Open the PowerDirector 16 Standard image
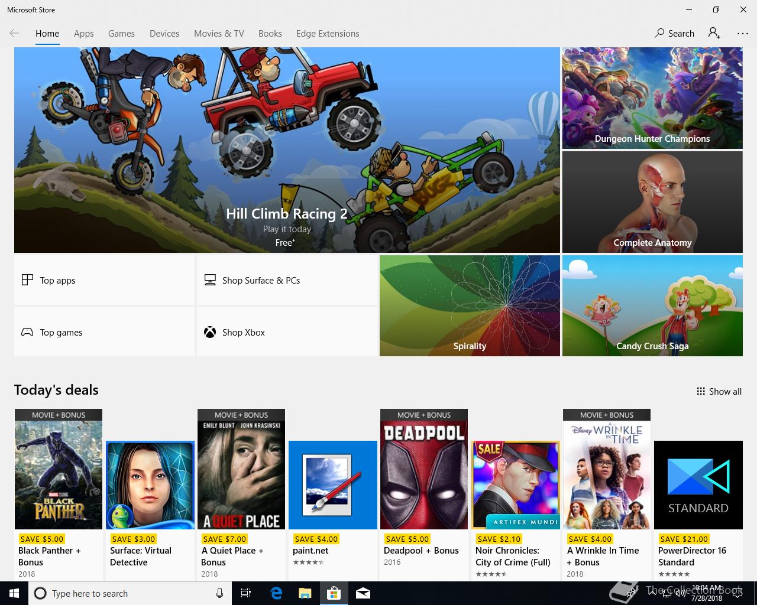Screen dimensions: 757x605 698,485
